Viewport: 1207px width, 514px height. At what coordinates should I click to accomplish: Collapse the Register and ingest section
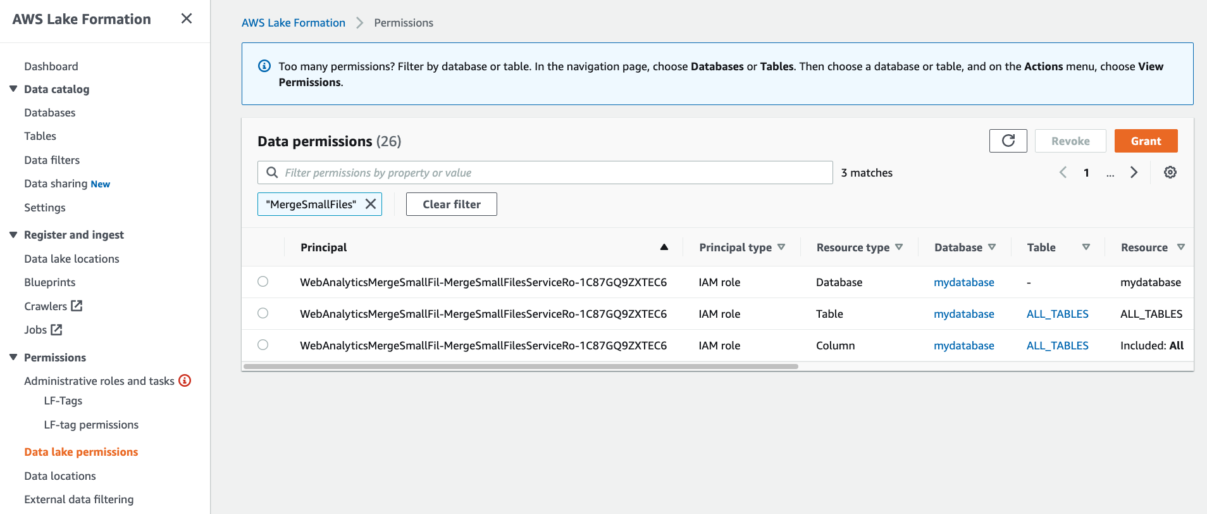[13, 234]
